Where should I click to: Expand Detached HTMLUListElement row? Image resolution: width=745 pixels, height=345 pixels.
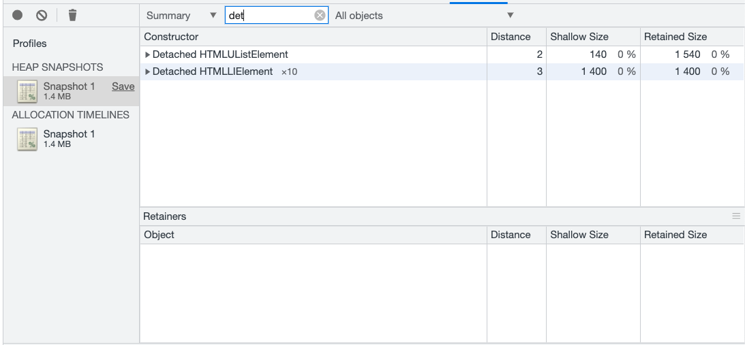click(148, 54)
